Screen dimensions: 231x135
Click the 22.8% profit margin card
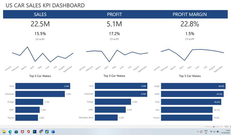[190, 24]
